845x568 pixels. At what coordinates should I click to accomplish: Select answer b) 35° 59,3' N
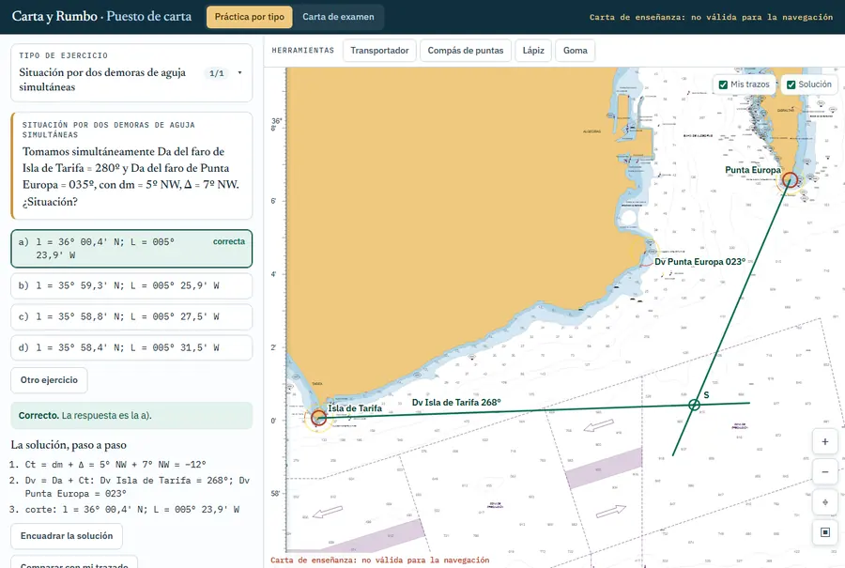(131, 285)
